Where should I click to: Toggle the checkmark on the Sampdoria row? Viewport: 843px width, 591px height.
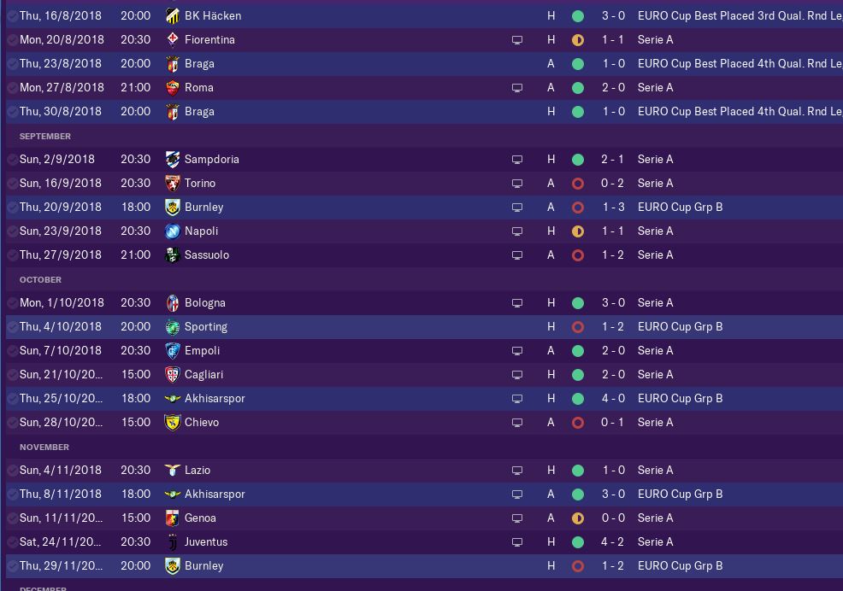pos(12,159)
